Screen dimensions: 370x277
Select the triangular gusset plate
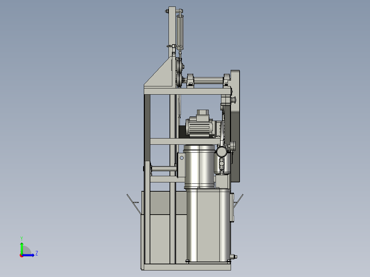(x=161, y=74)
